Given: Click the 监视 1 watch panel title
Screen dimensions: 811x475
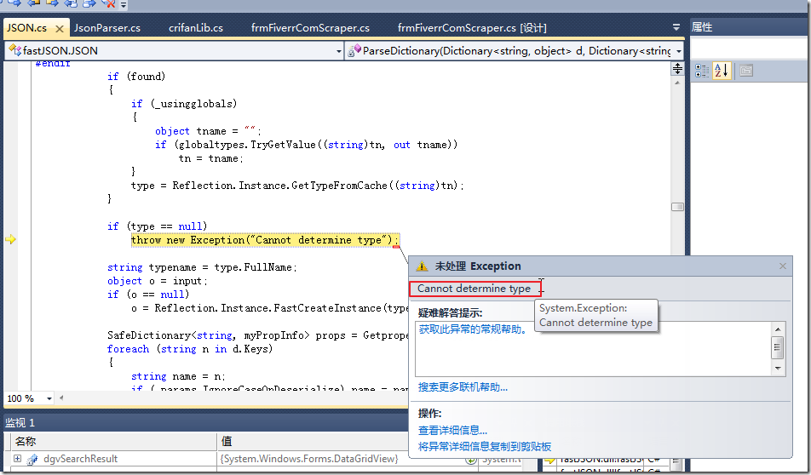Looking at the screenshot, I should pos(20,423).
